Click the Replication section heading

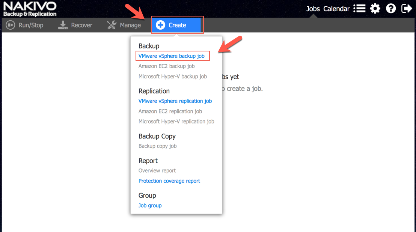point(154,91)
